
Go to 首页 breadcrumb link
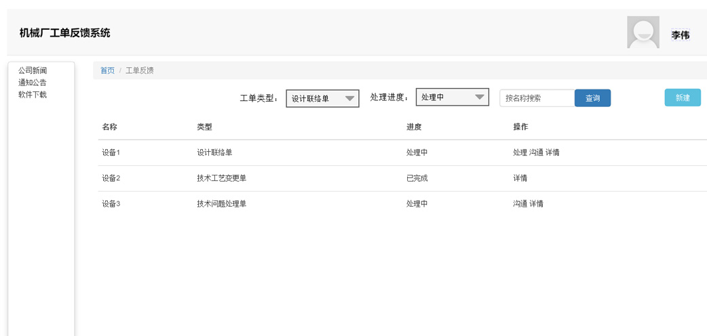107,70
